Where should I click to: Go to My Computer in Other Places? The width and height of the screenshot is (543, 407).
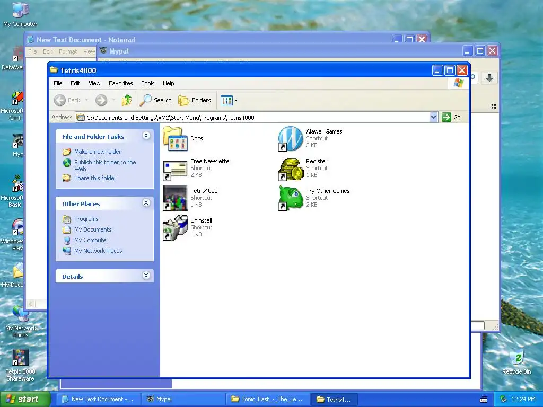pyautogui.click(x=91, y=240)
